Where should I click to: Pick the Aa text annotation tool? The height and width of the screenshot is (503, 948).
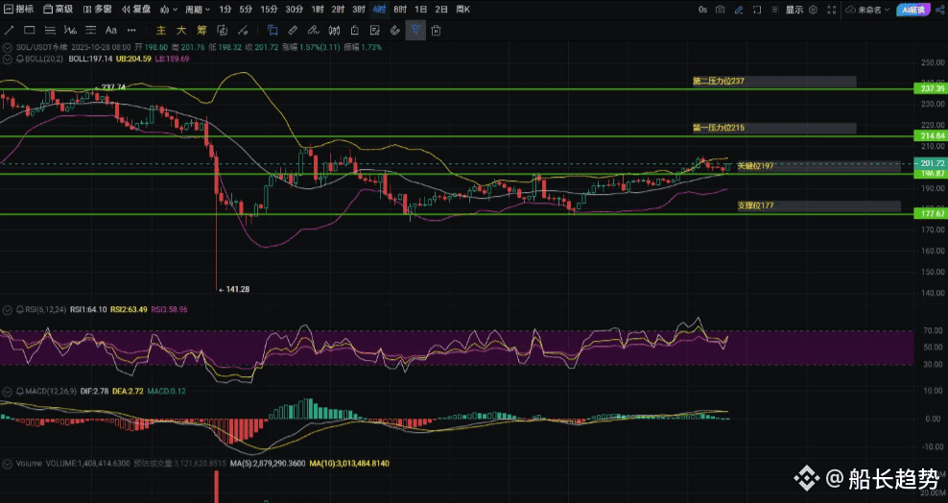click(x=111, y=30)
